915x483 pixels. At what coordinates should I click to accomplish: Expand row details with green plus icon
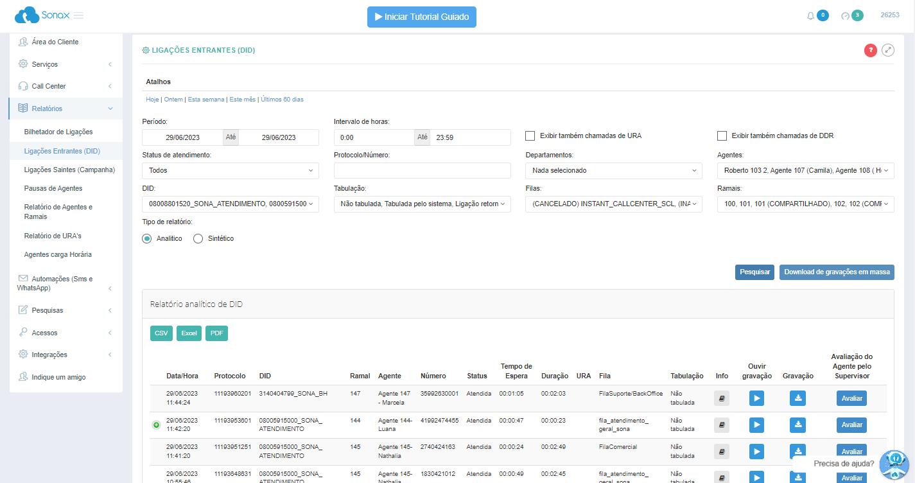[155, 425]
